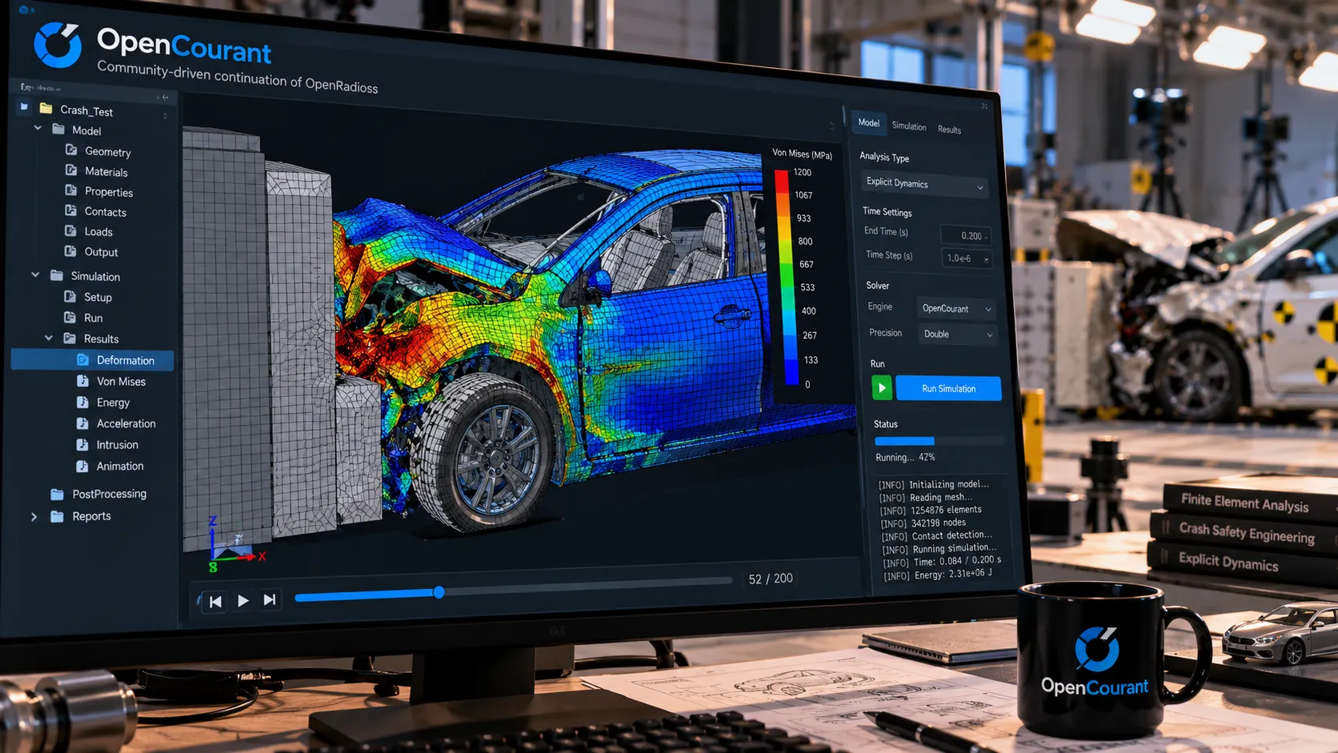This screenshot has width=1338, height=753.
Task: Switch to the Results tab
Action: 949,130
